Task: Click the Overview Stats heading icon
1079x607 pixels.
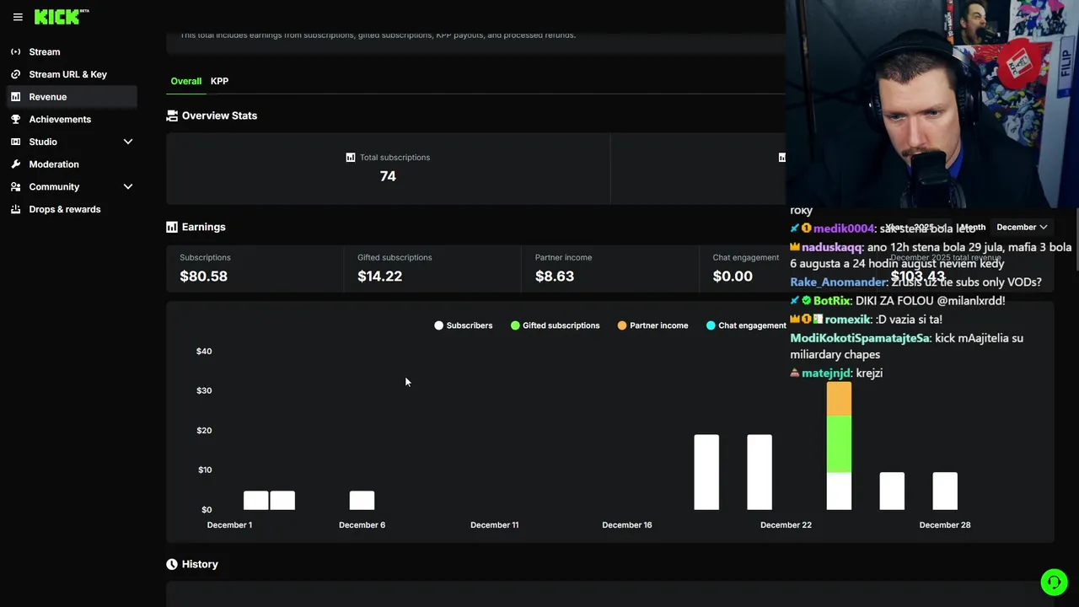Action: point(172,115)
